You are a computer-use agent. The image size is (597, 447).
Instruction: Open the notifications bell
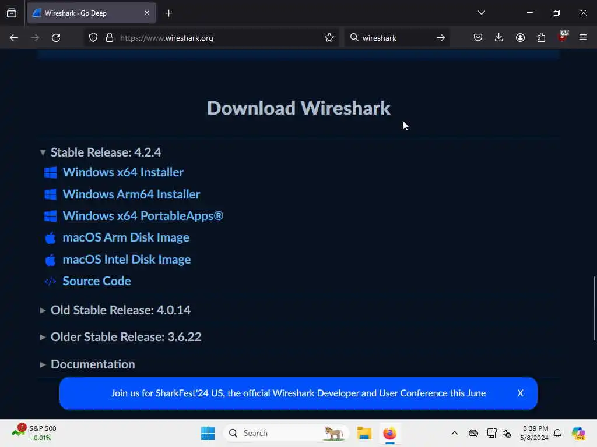pos(557,433)
